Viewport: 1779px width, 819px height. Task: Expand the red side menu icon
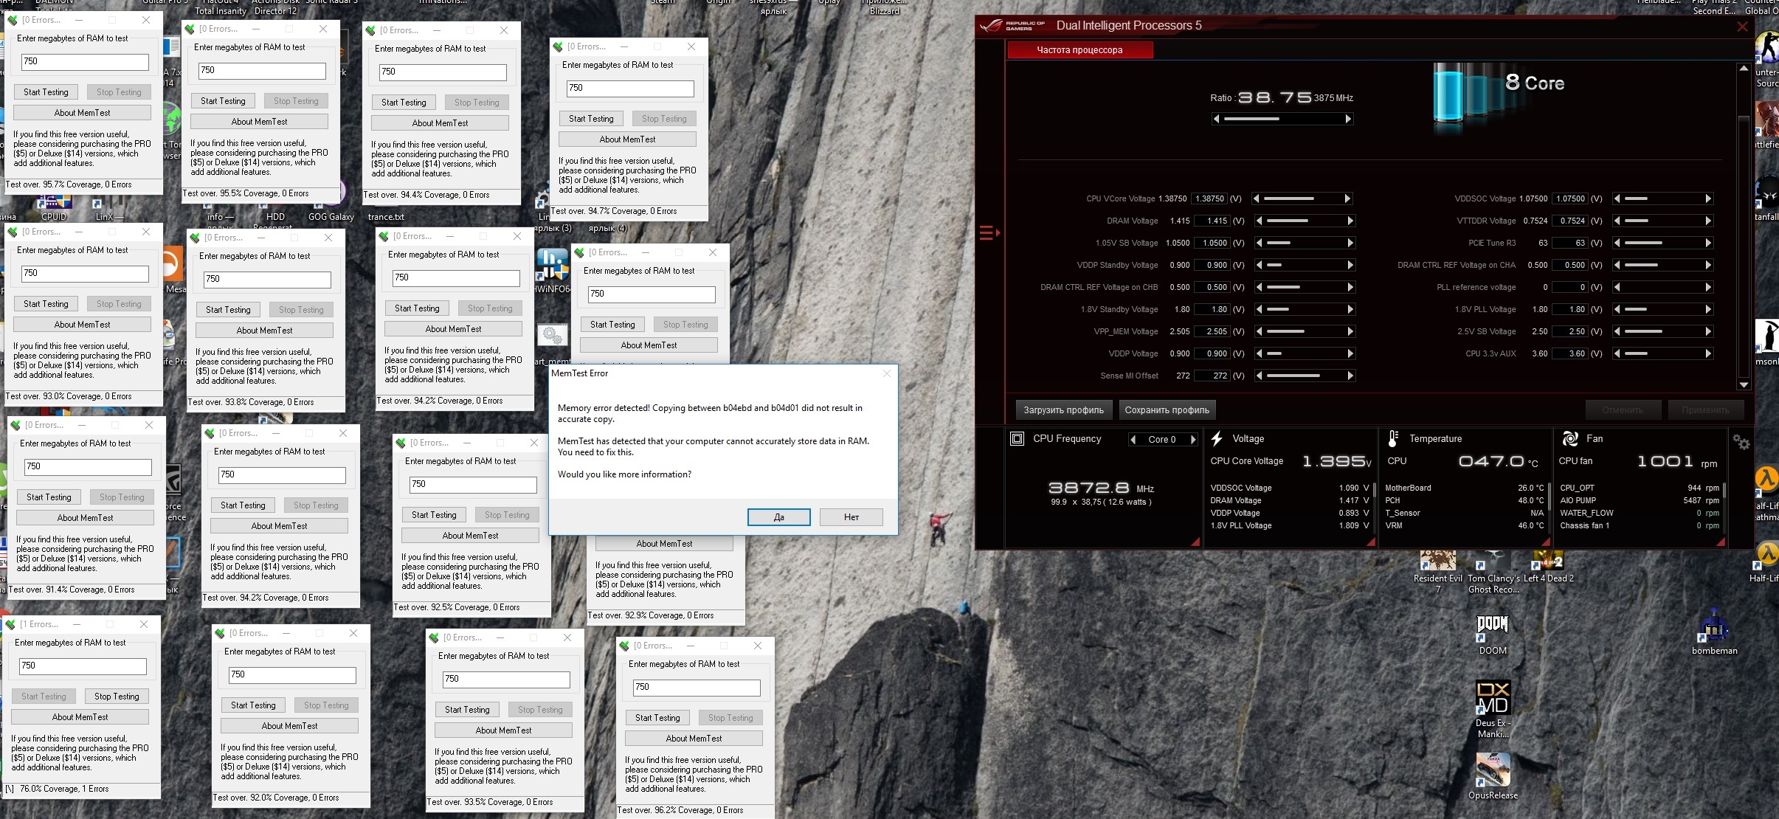click(x=989, y=233)
